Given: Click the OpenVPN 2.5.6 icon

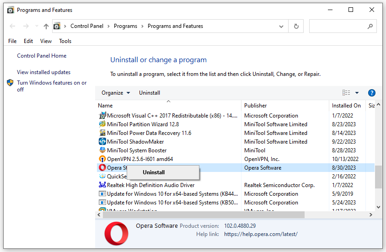Looking at the screenshot, I should click(x=102, y=159).
